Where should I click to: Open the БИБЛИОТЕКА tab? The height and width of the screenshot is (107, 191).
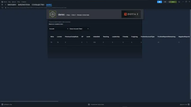tap(24, 5)
